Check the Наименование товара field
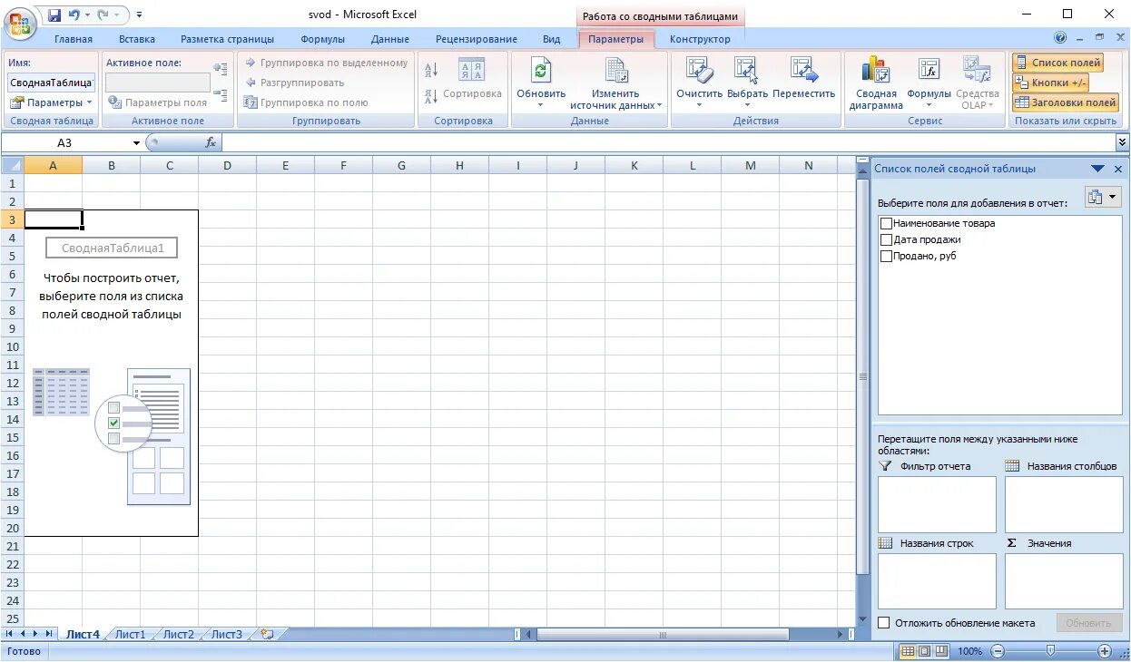This screenshot has height=662, width=1131. 886,223
